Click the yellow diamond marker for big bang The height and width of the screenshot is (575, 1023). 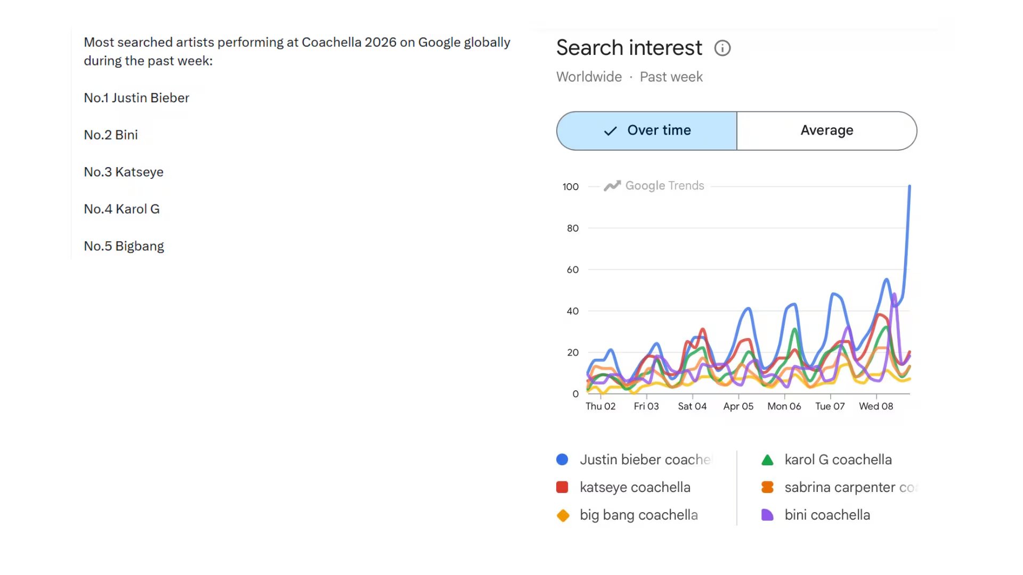(x=562, y=515)
